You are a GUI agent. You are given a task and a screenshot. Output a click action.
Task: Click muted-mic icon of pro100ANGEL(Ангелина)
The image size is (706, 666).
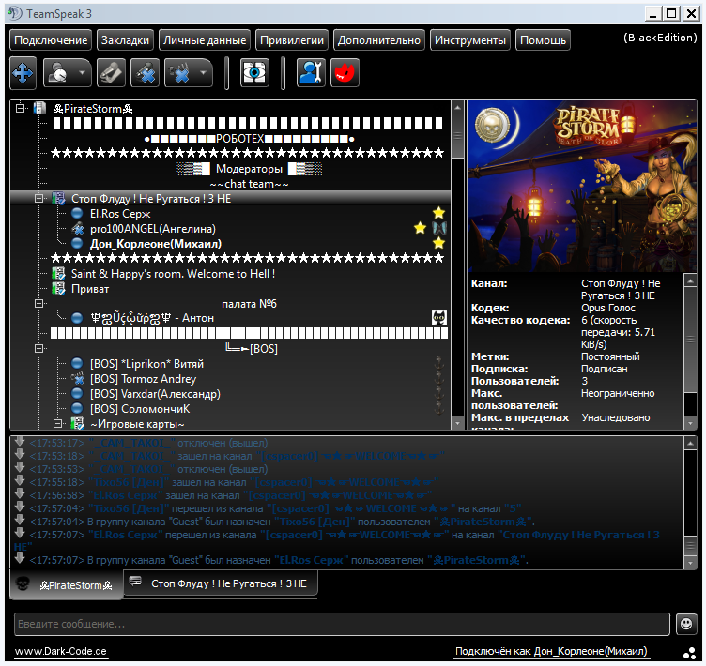tap(78, 229)
